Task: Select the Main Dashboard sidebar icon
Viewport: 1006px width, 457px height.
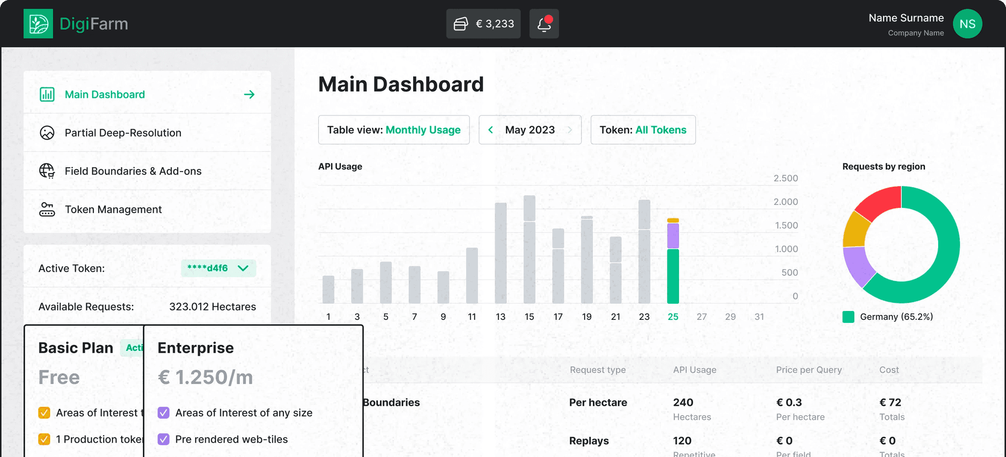Action: tap(47, 94)
